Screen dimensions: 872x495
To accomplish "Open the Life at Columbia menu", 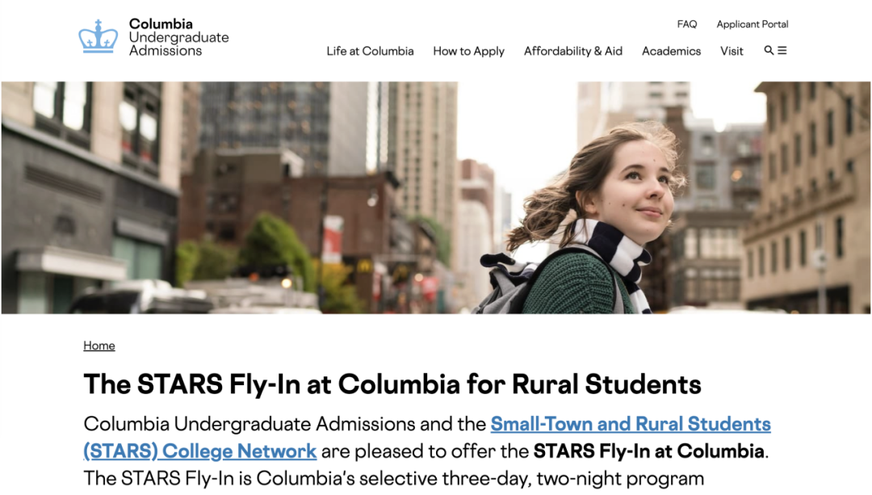I will (370, 51).
